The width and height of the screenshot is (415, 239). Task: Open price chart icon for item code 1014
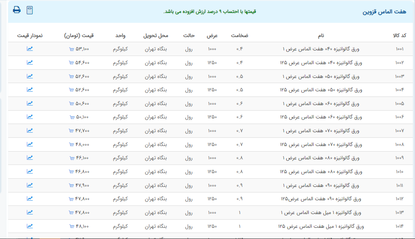30,226
